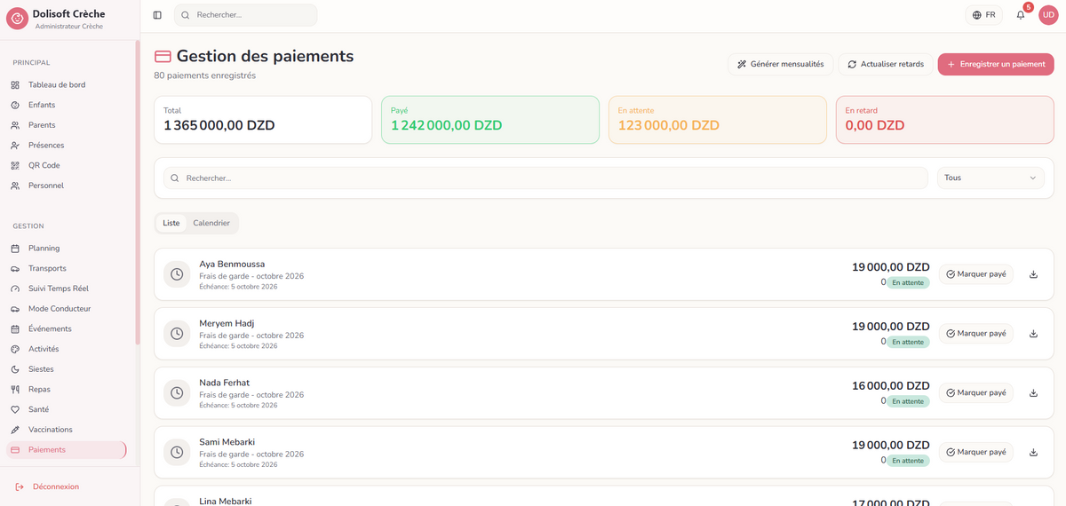Mark Sami Mebarki payment as paid
The image size is (1066, 506).
click(x=976, y=452)
